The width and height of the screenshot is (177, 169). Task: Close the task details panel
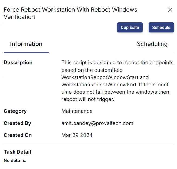click(170, 10)
